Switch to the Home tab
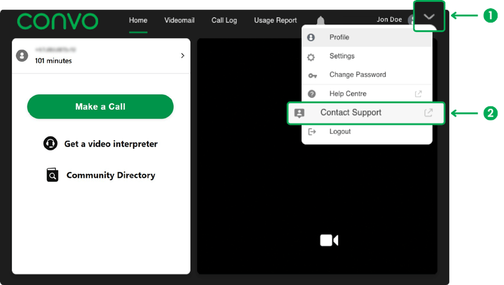 (138, 21)
